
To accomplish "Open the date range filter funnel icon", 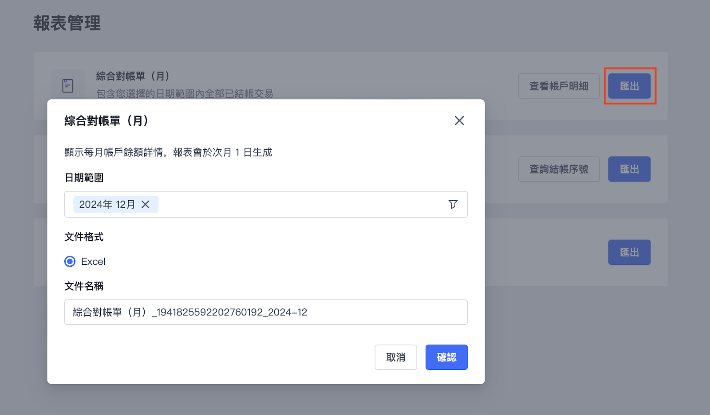I will (x=453, y=204).
